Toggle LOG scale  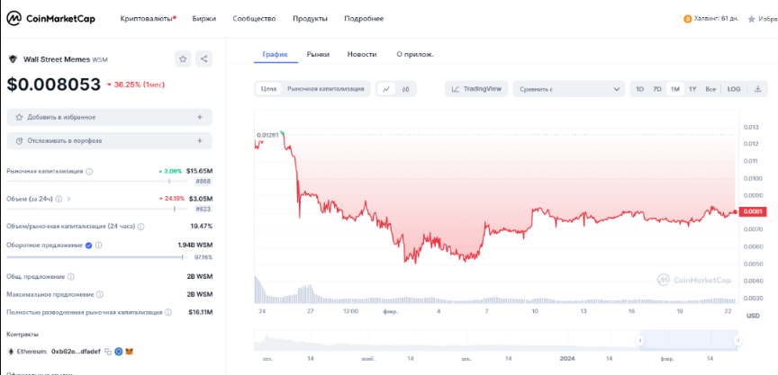pyautogui.click(x=734, y=89)
